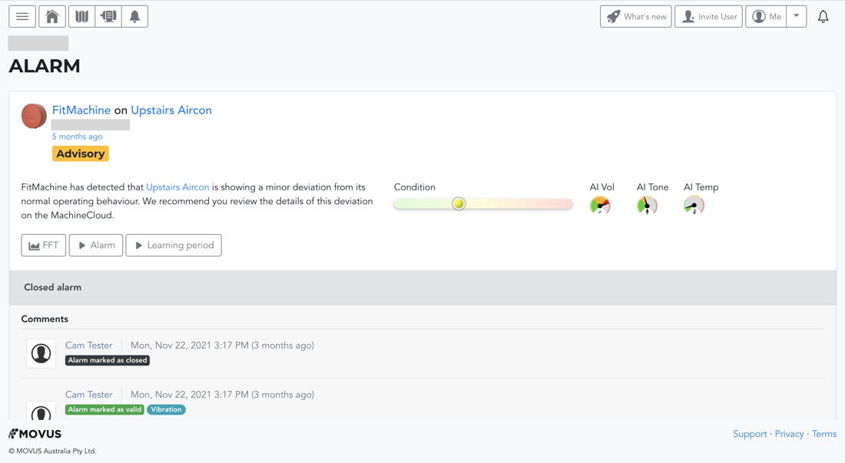The width and height of the screenshot is (845, 463).
Task: Click the AI Vol gauge
Action: point(600,205)
